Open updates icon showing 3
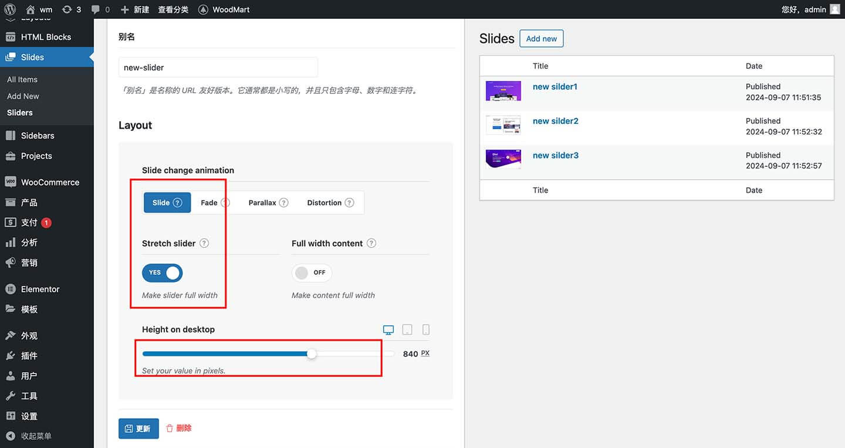 coord(67,9)
